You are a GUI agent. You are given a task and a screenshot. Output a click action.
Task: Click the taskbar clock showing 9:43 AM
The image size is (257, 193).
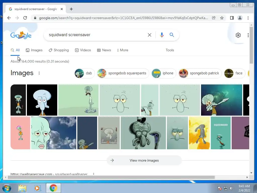pyautogui.click(x=244, y=188)
